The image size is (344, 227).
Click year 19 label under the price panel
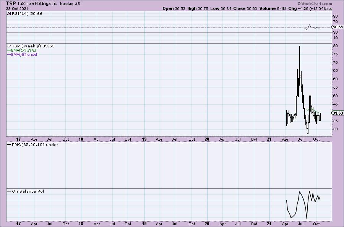coord(144,139)
